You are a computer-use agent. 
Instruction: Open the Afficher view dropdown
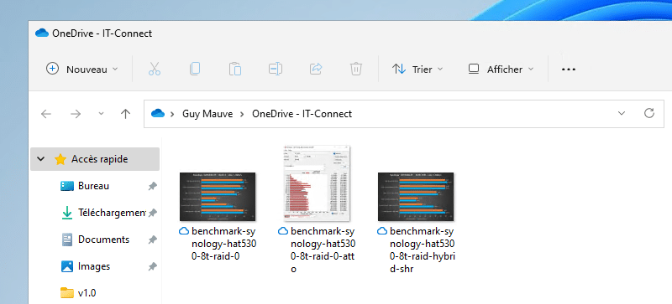tap(501, 70)
